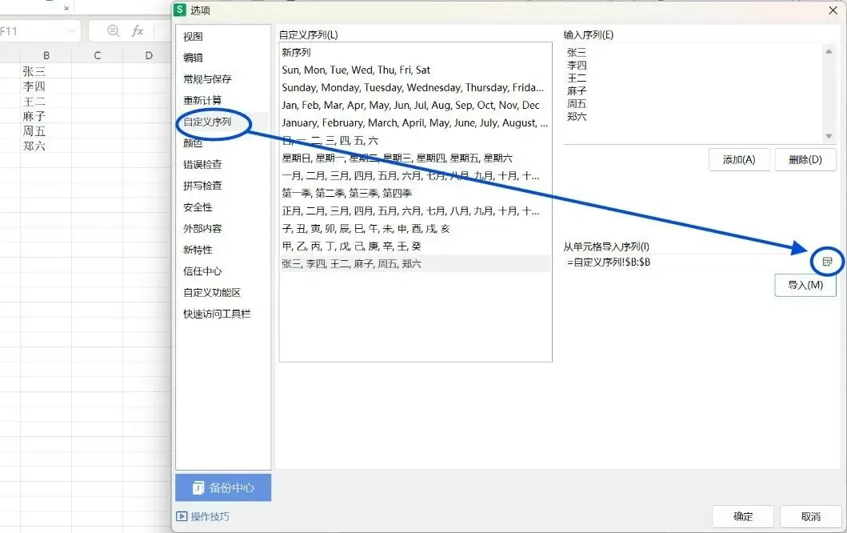The image size is (847, 533).
Task: Open the 视图 options page
Action: [193, 37]
